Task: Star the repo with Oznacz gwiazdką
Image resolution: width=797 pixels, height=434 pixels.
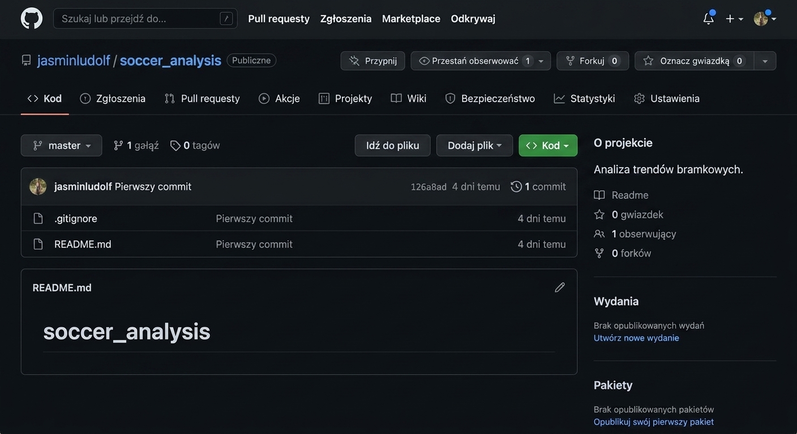Action: click(x=695, y=61)
